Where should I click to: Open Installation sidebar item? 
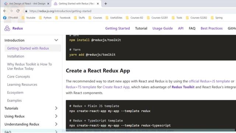pos(15,56)
